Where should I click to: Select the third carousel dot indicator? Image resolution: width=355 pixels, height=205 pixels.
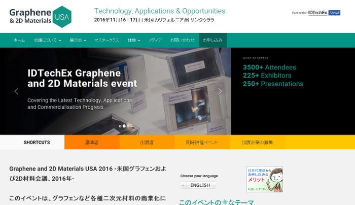(x=128, y=126)
